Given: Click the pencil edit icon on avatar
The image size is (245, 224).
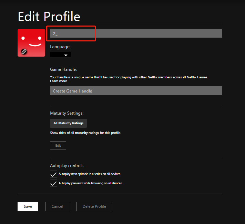Looking at the screenshot, I should [24, 51].
